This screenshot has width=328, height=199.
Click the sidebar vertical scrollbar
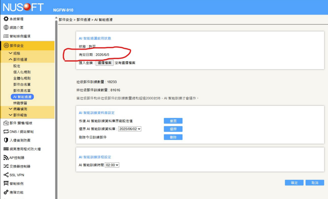click(x=56, y=112)
